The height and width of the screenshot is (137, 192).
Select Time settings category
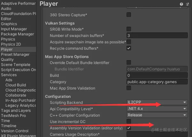18,121
